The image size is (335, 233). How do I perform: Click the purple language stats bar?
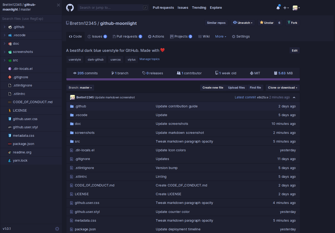[183, 79]
